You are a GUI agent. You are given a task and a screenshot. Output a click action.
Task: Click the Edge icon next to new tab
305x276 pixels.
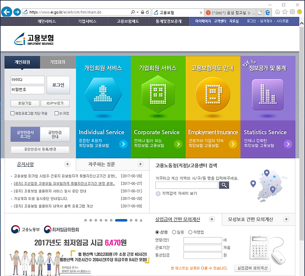tap(268, 13)
